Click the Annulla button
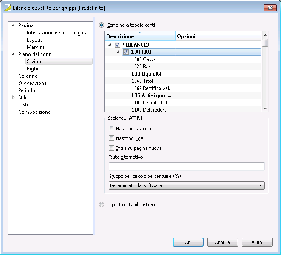Screen dimensions: 281x255 [x=222, y=242]
